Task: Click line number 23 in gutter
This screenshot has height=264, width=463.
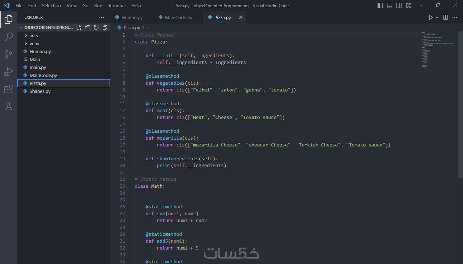Action: coord(122,186)
